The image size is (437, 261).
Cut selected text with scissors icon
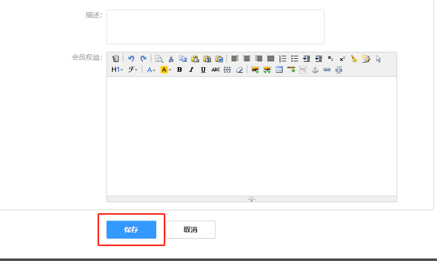171,59
